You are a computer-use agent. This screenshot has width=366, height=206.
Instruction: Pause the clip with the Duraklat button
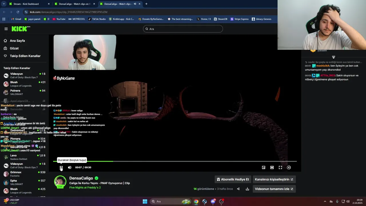coord(61,167)
